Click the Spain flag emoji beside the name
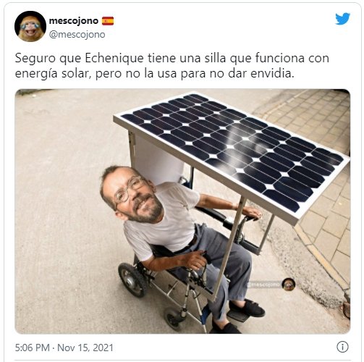This screenshot has height=362, width=364. (108, 21)
